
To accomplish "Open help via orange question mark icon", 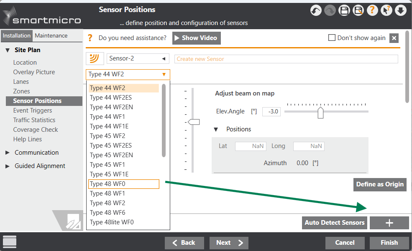I will [372, 11].
